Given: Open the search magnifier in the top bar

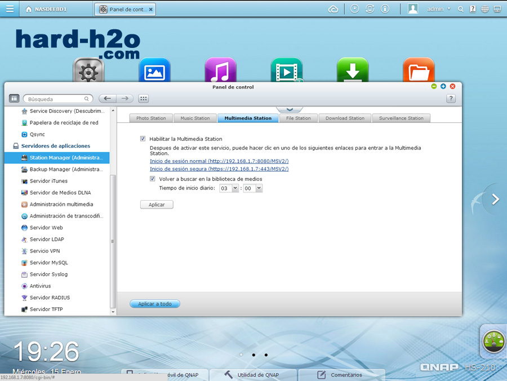Looking at the screenshot, I should click(460, 10).
